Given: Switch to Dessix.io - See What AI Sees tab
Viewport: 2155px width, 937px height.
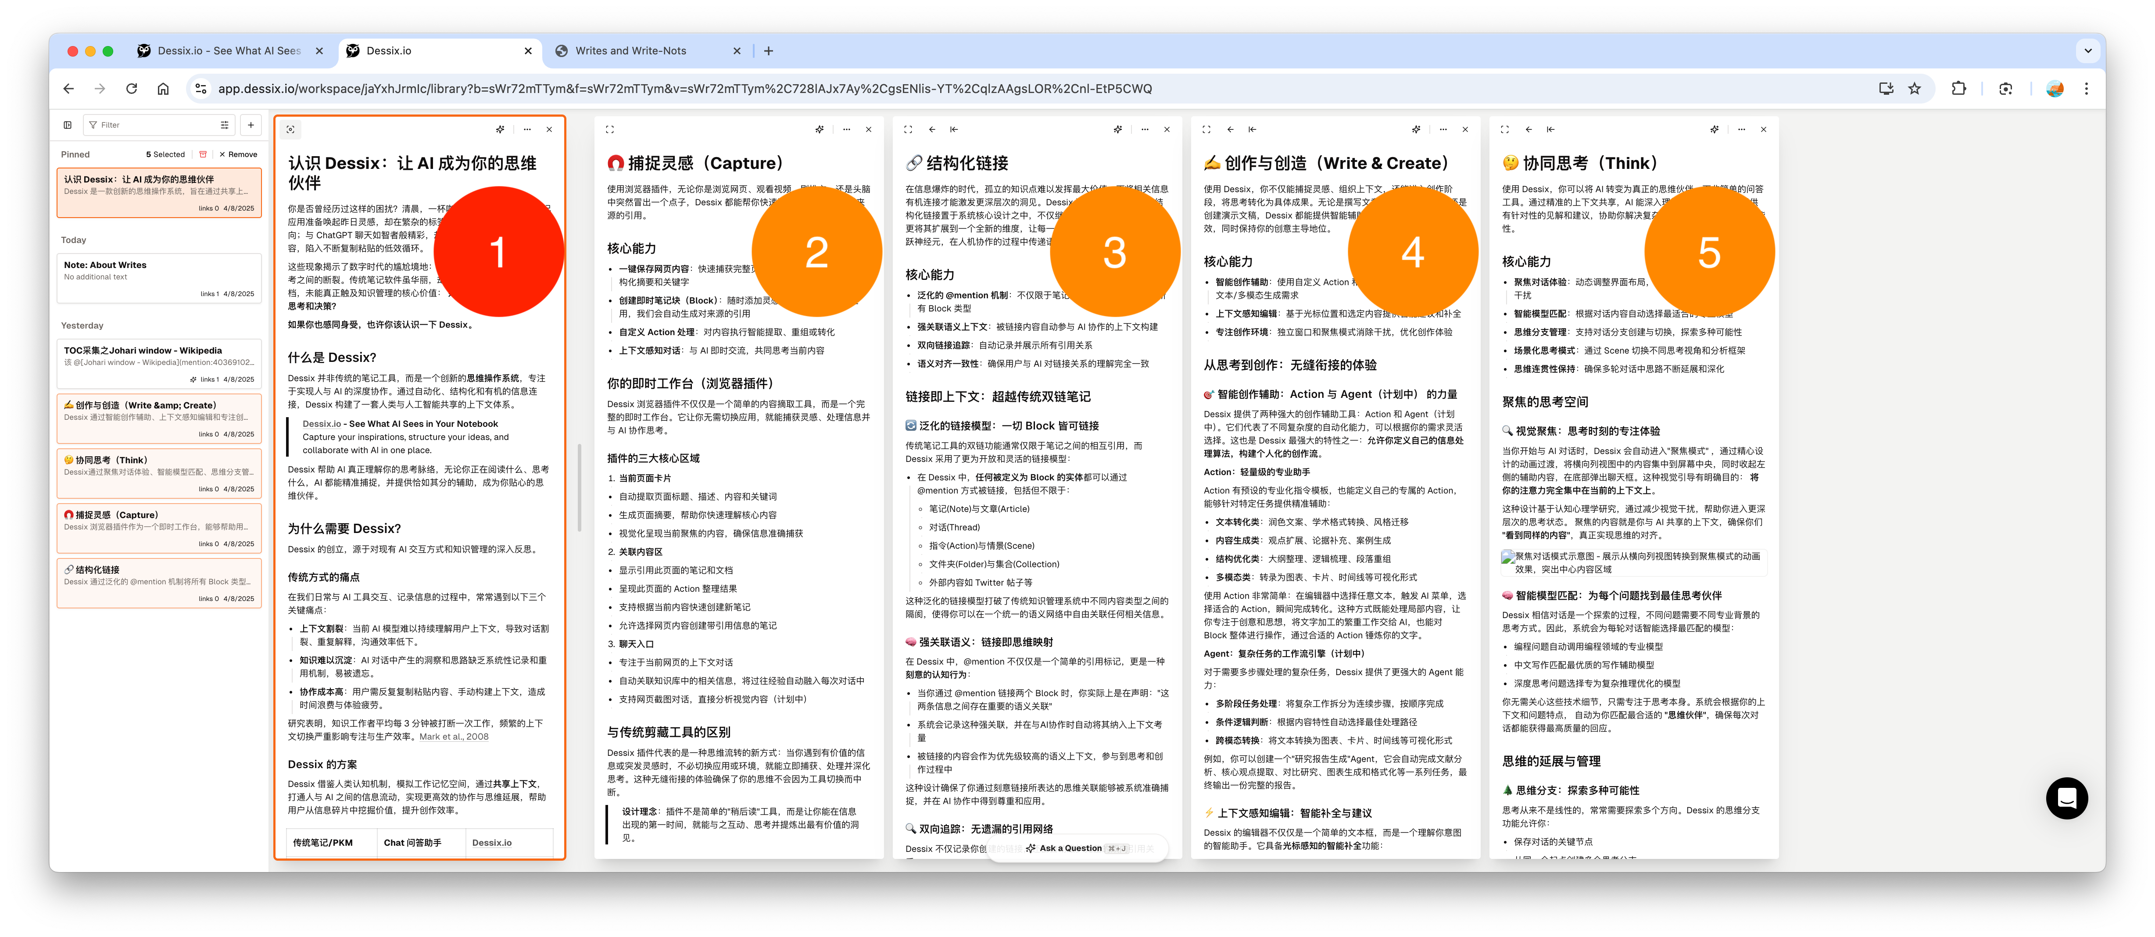Looking at the screenshot, I should [229, 51].
